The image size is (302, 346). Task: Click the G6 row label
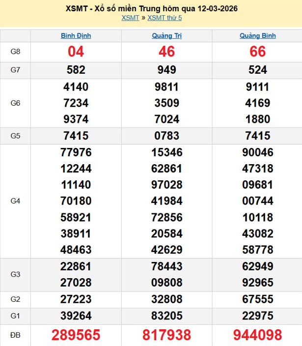(15, 103)
